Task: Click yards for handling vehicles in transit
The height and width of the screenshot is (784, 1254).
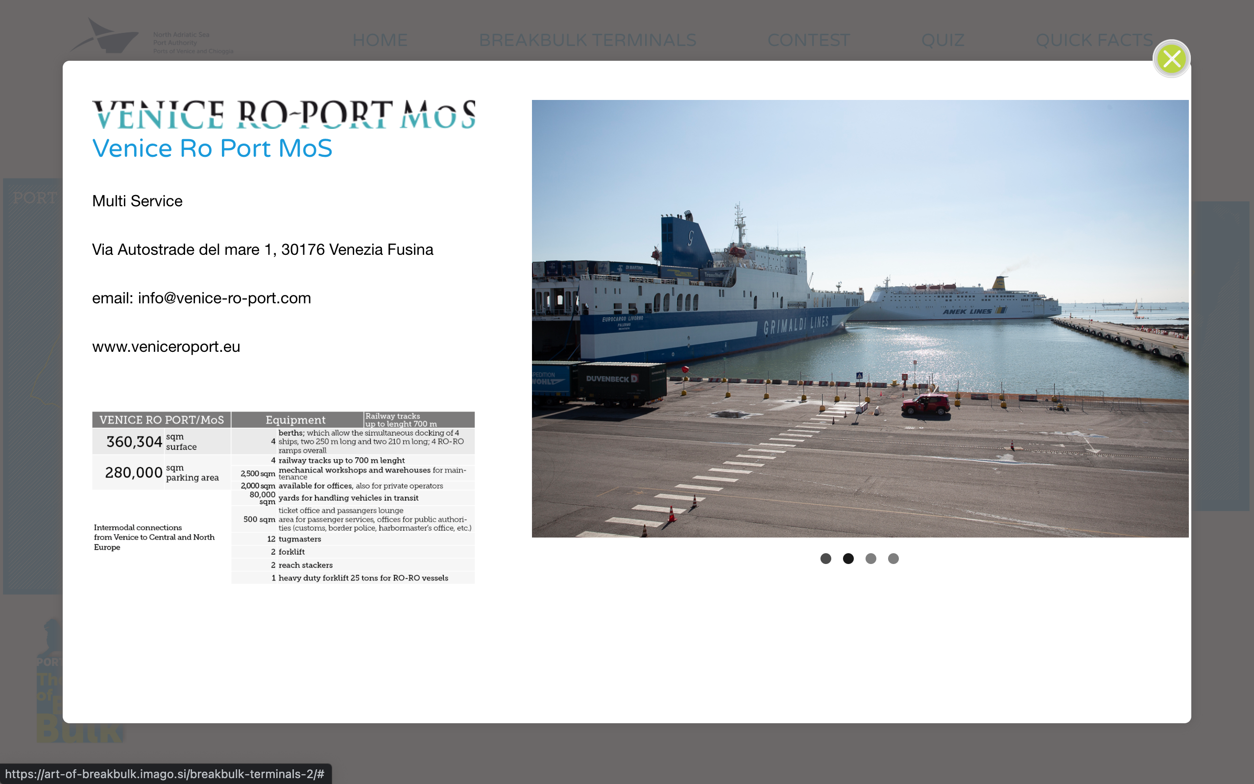Action: (x=353, y=498)
